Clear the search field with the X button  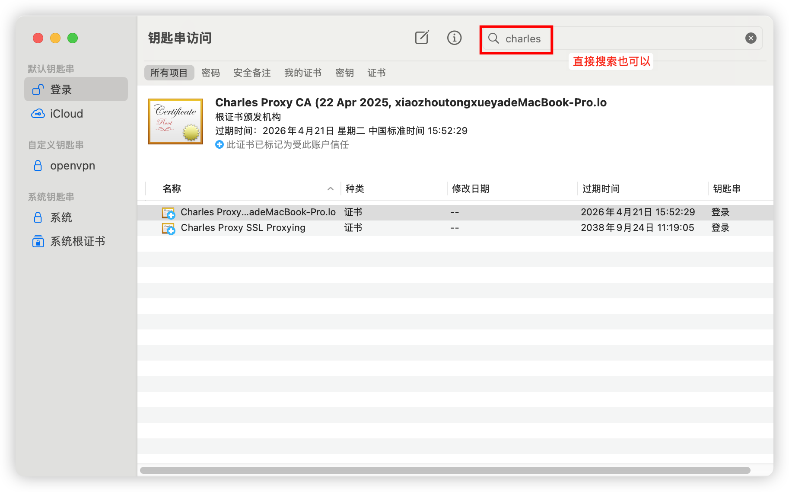[751, 38]
